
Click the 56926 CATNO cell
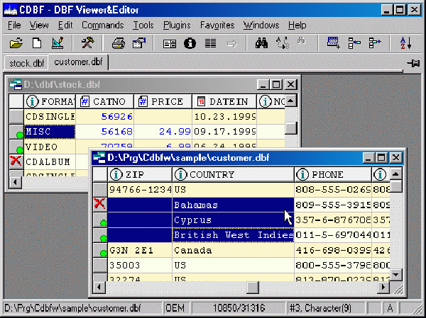[x=104, y=117]
